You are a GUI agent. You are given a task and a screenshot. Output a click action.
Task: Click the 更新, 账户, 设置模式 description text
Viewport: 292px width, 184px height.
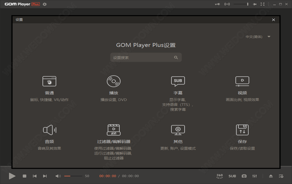click(x=178, y=148)
